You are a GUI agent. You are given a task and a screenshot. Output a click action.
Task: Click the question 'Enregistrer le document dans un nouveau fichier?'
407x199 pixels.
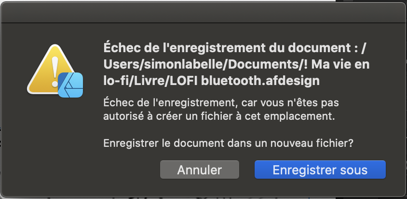click(x=229, y=143)
